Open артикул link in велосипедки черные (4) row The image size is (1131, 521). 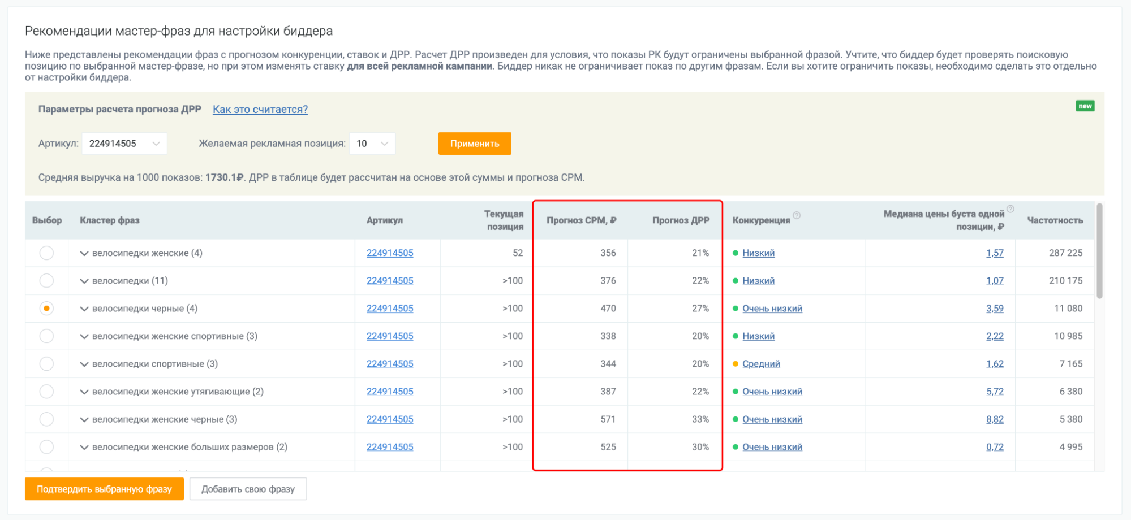390,309
